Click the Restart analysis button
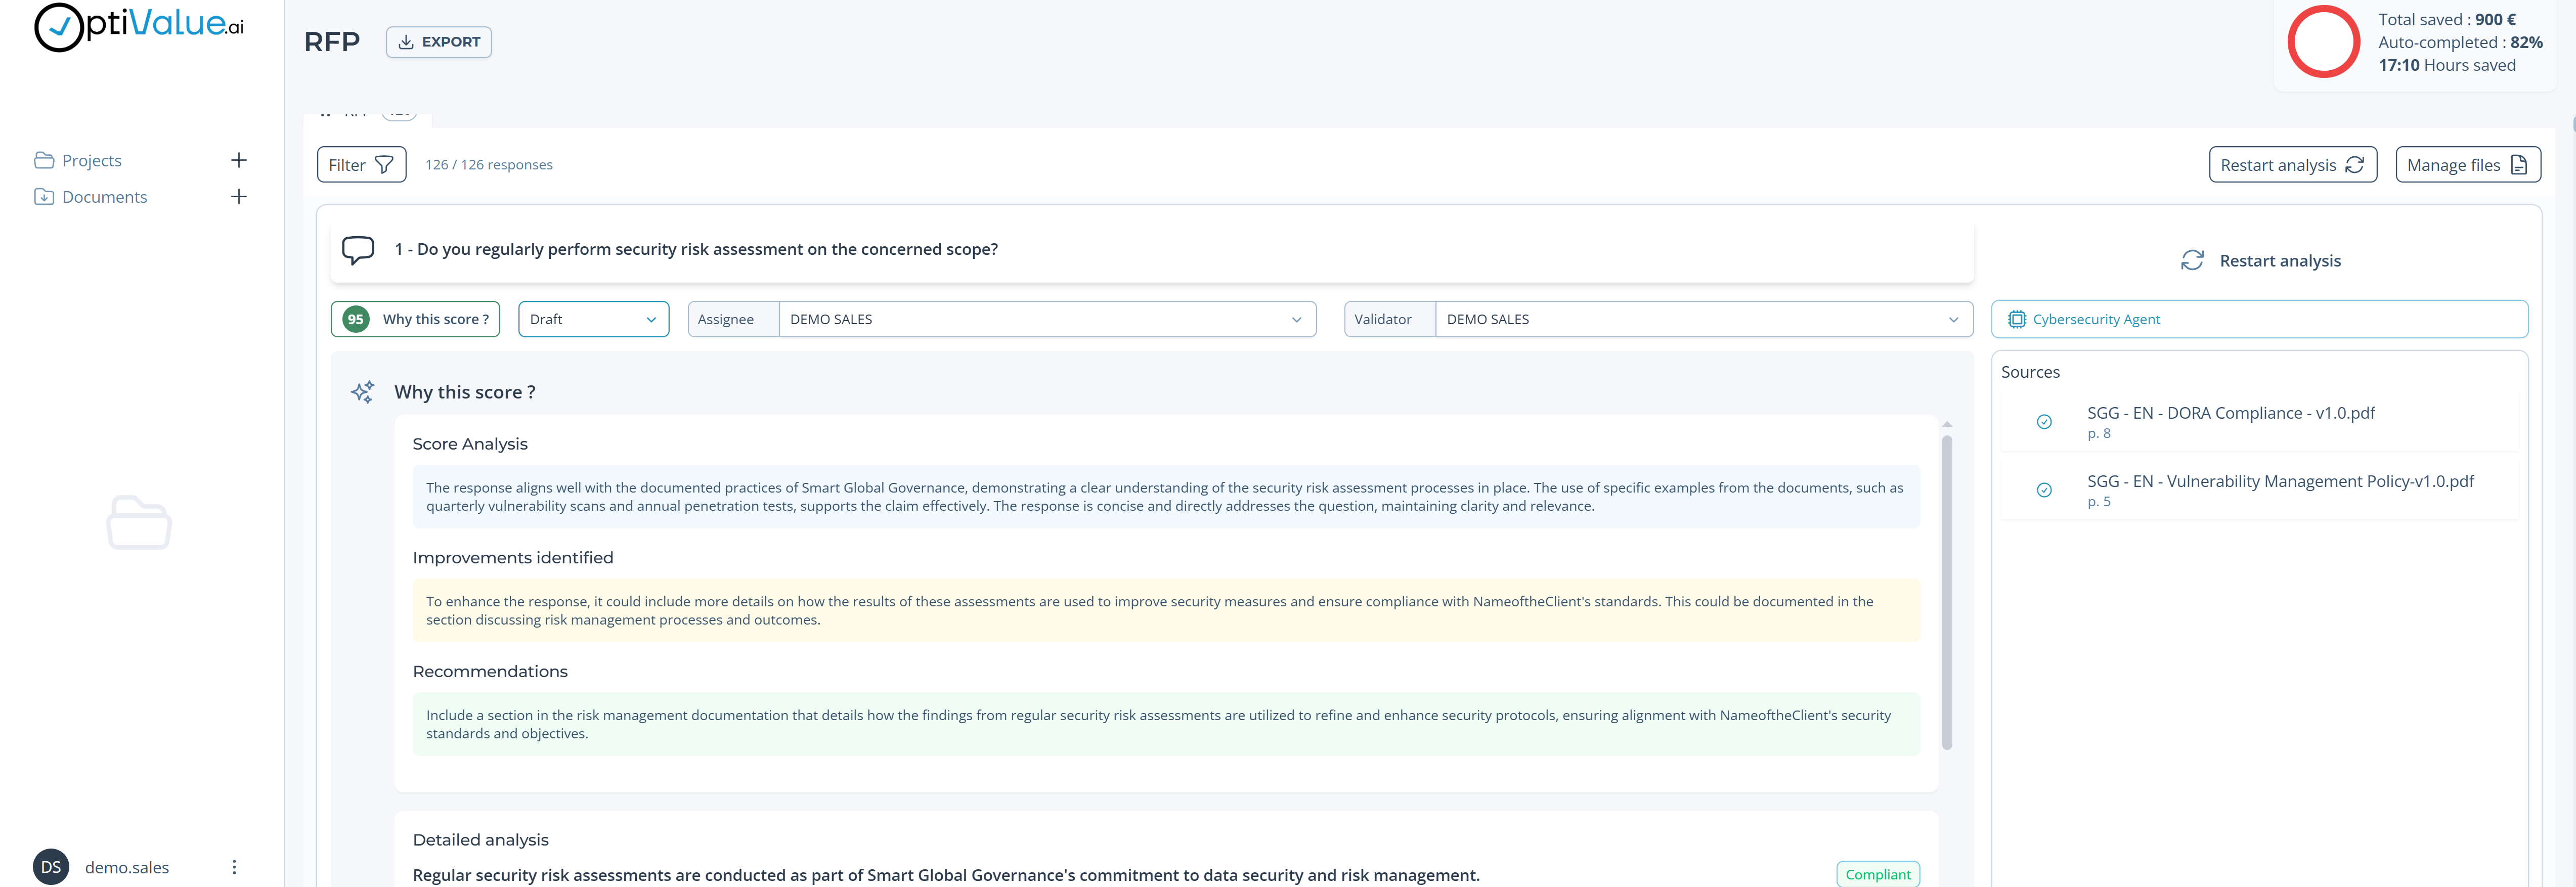The height and width of the screenshot is (887, 2576). point(2293,164)
